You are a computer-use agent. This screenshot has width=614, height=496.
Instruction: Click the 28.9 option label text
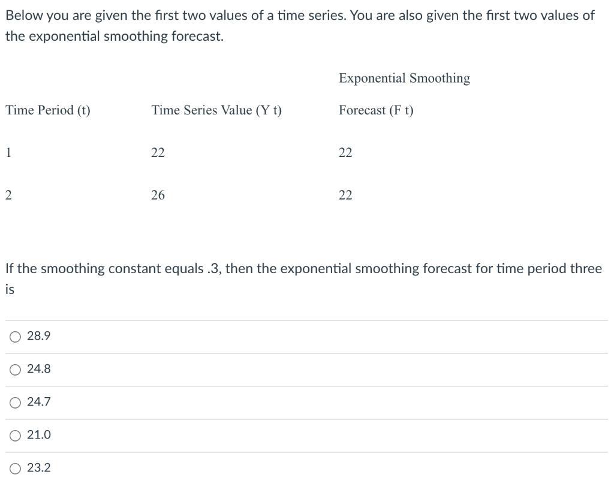pos(38,336)
